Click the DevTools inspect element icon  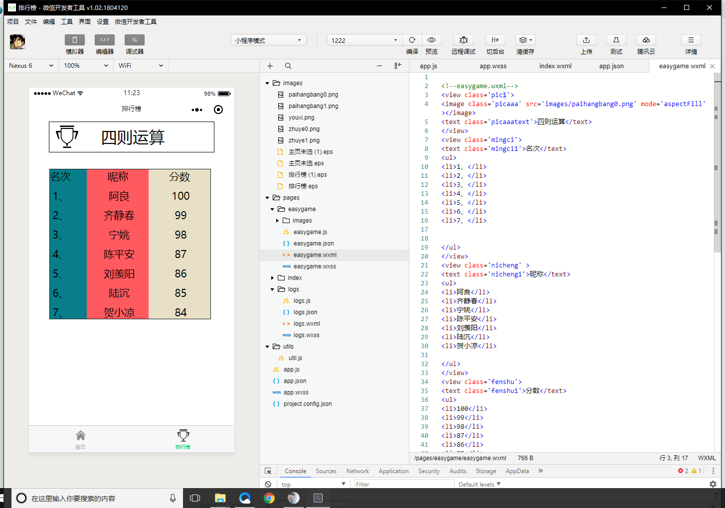pyautogui.click(x=268, y=471)
